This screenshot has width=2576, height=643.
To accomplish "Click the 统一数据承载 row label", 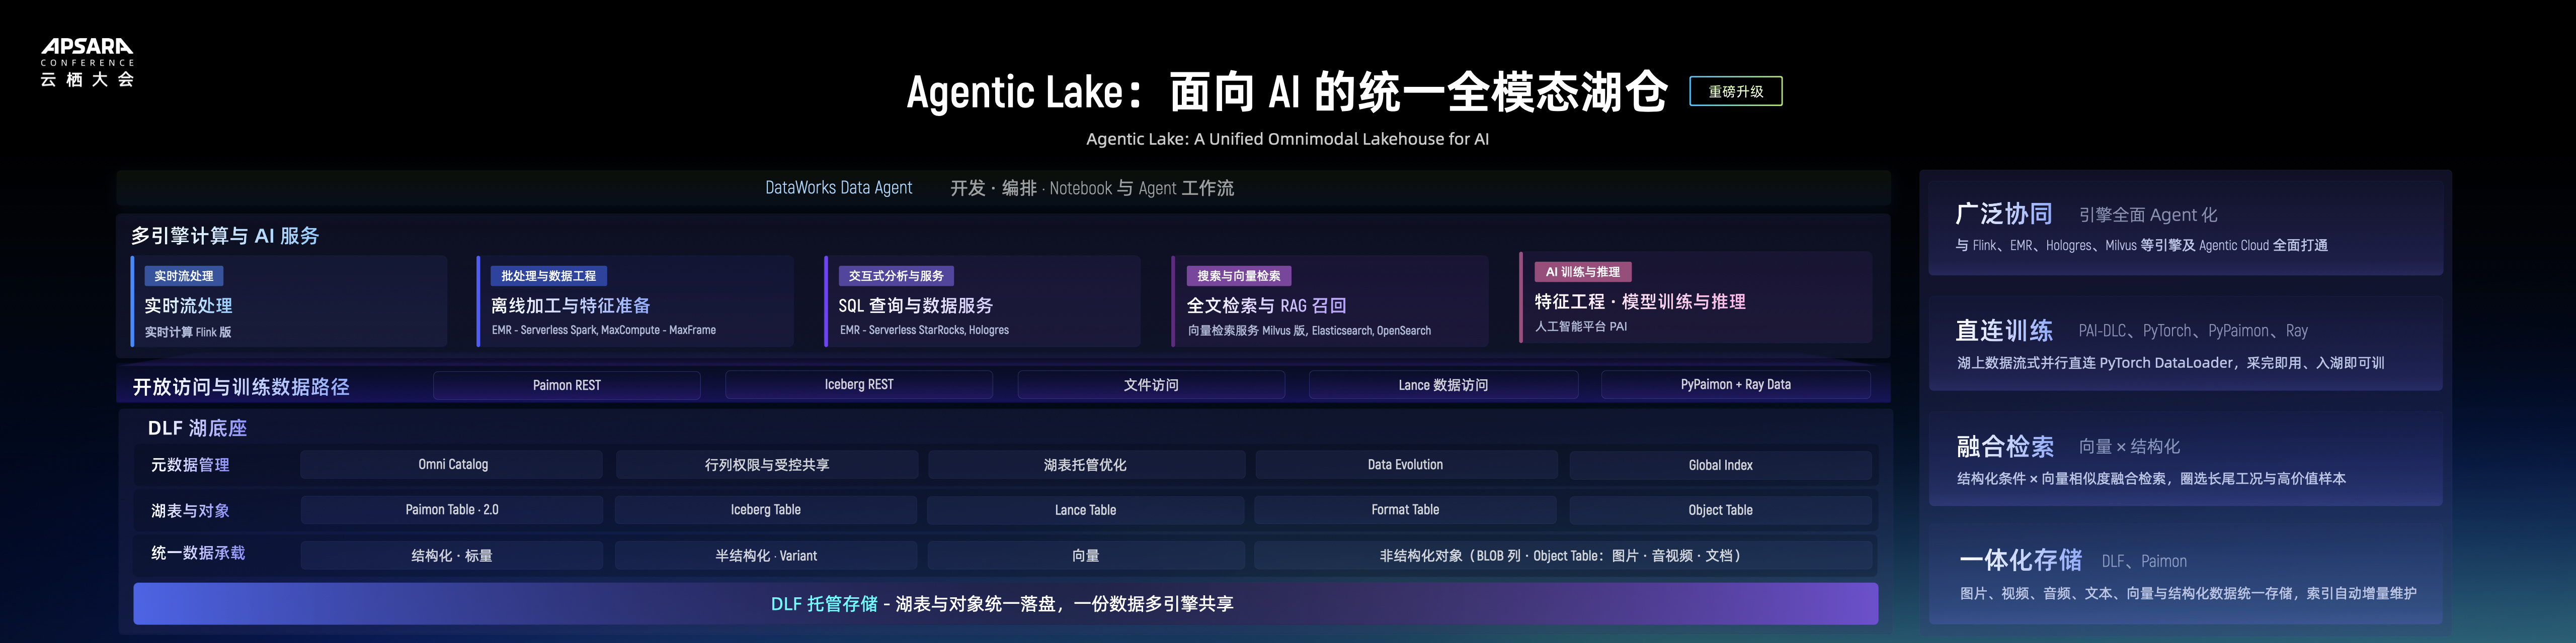I will pos(198,553).
